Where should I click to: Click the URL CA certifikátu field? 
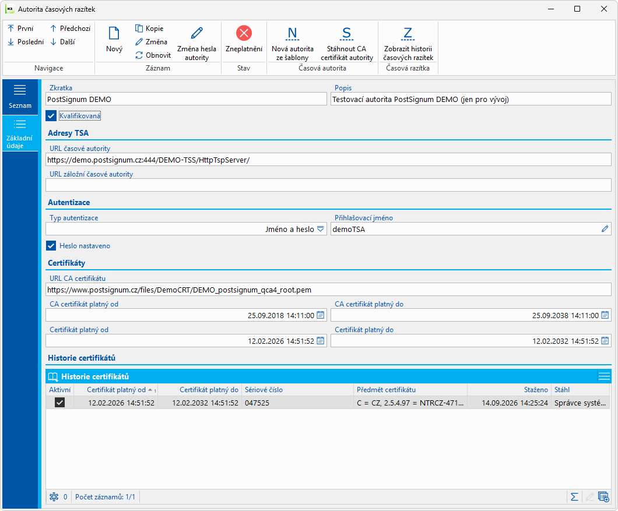328,290
